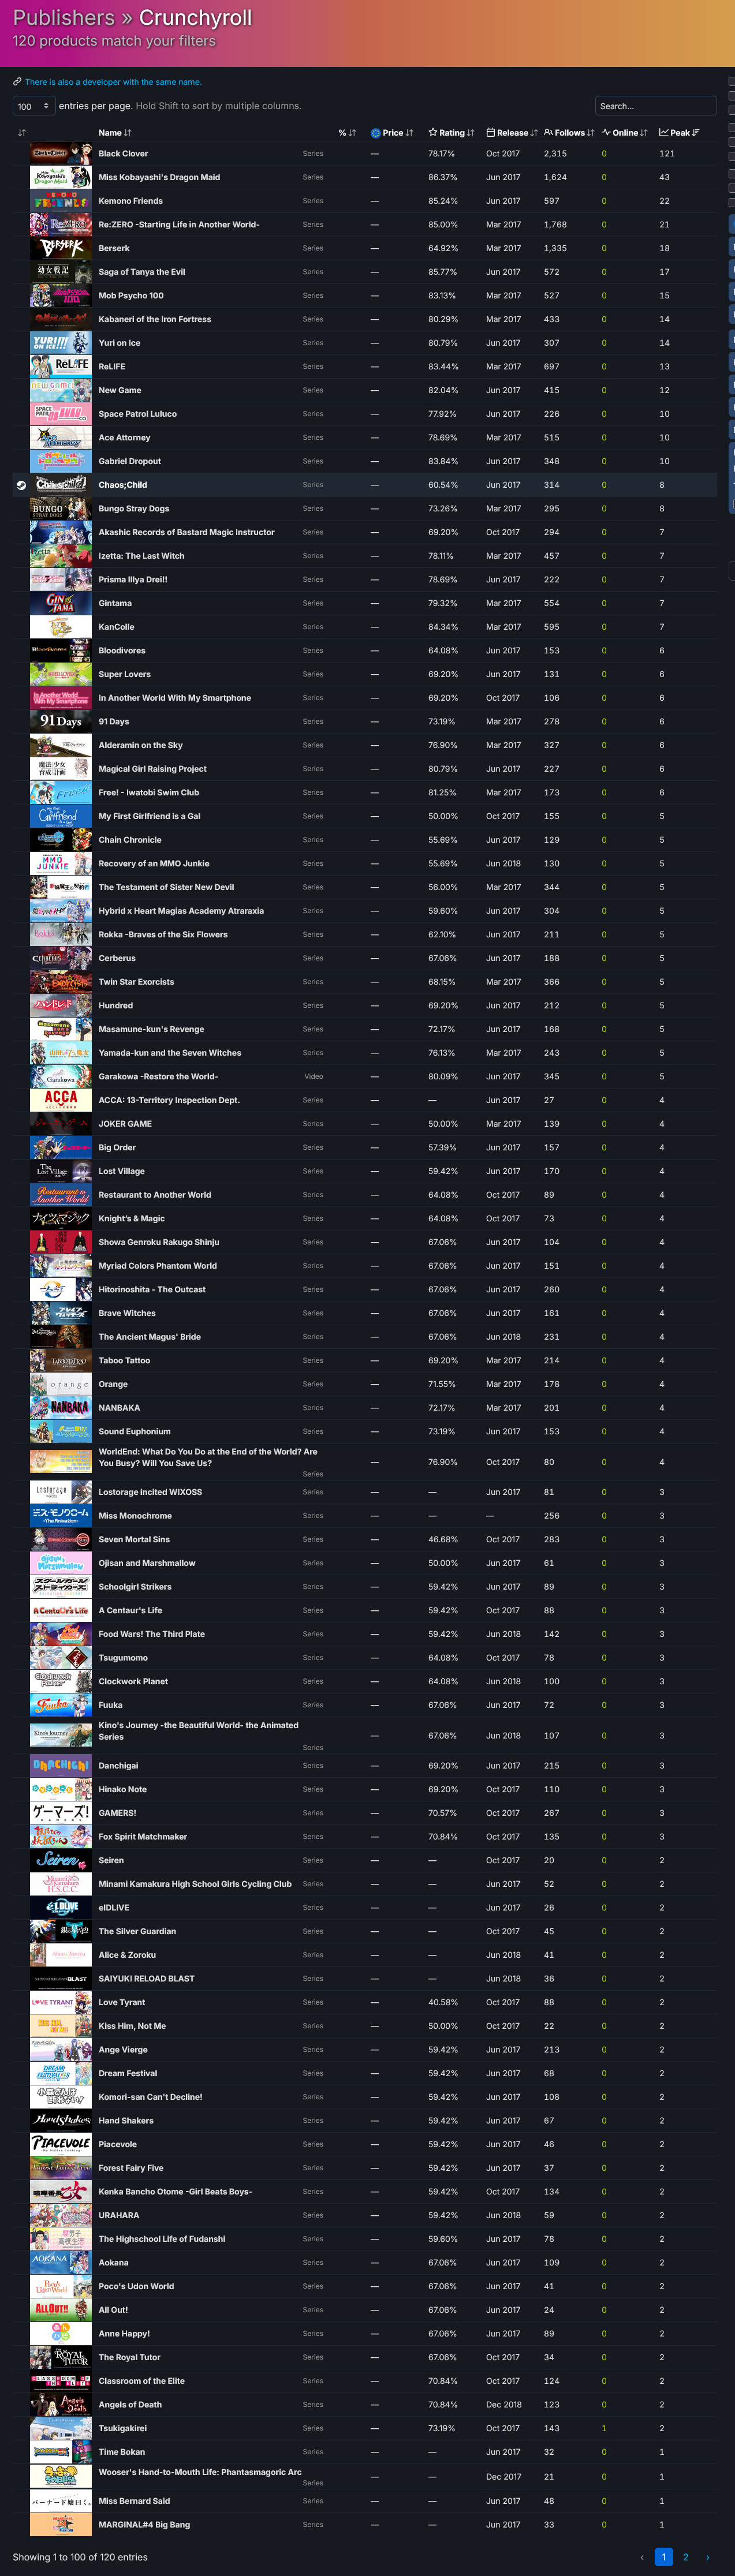Open the Garakowa -Restore the World- entry
This screenshot has height=2576, width=735.
(158, 1077)
